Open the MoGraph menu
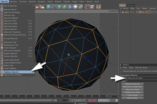 point(58,2)
